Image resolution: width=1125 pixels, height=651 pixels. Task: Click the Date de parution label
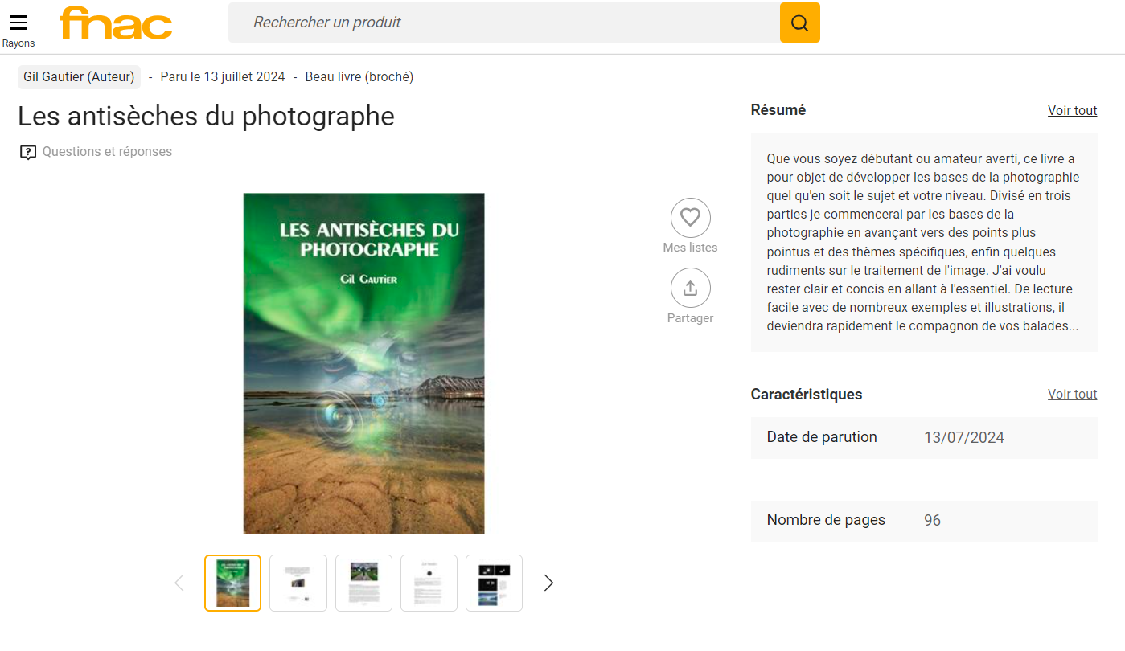(822, 437)
